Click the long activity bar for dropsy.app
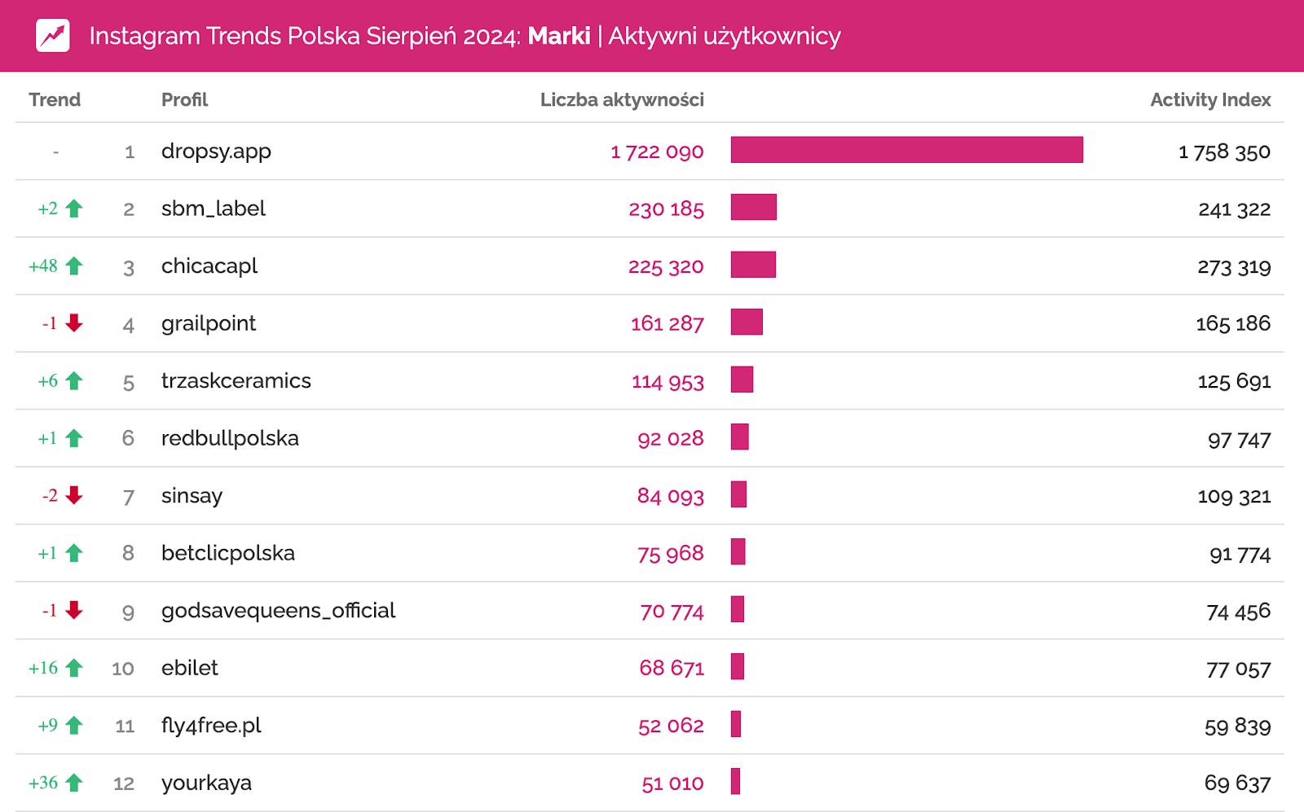The image size is (1304, 812). click(x=906, y=150)
